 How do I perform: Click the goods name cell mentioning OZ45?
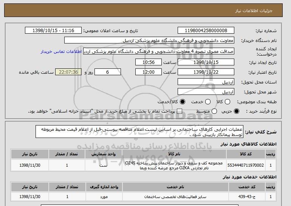(174, 165)
